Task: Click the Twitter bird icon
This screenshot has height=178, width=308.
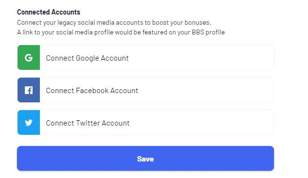Action: coord(29,123)
